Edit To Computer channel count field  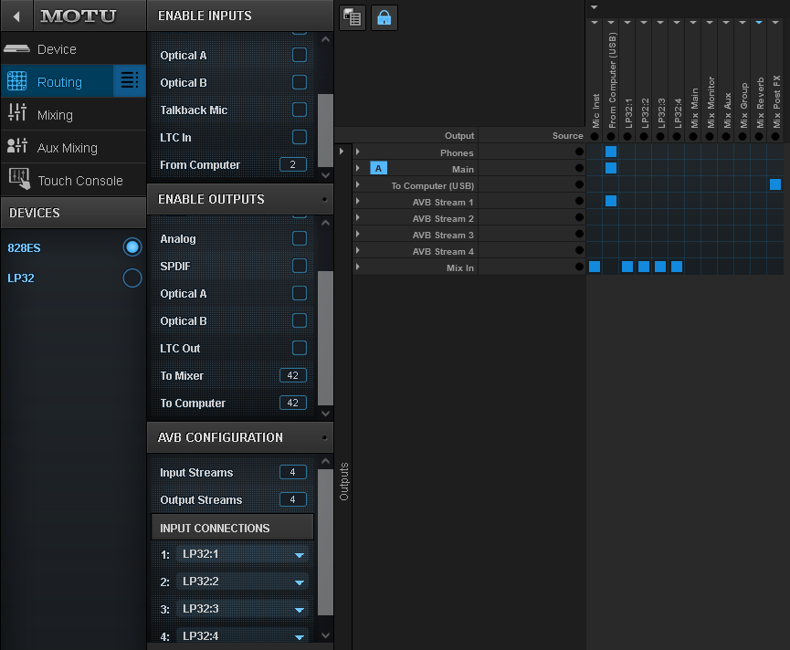[293, 403]
